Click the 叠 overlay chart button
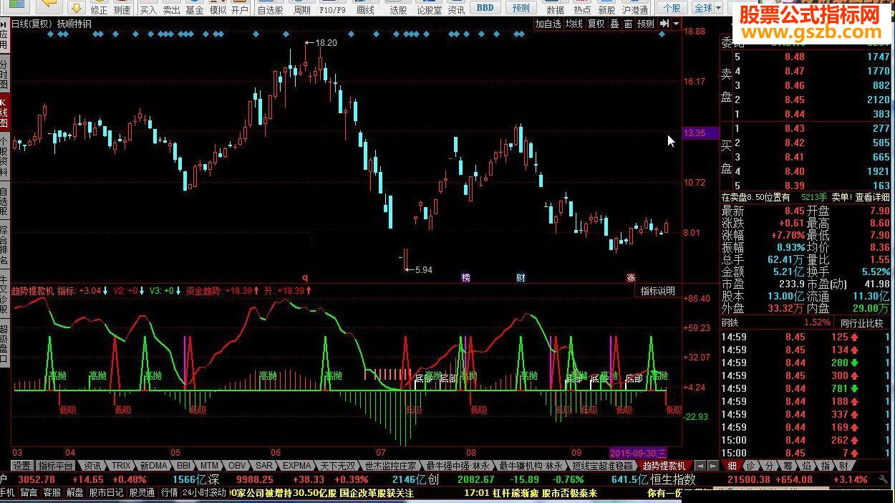 point(614,24)
